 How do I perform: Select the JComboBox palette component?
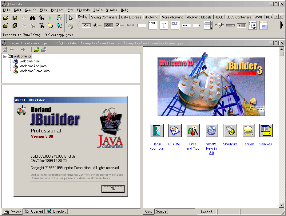[x=197, y=25]
